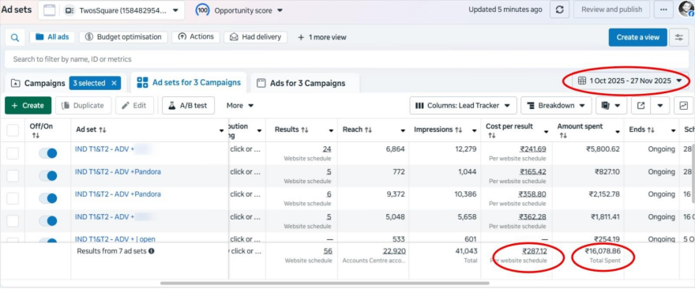695x289 pixels.
Task: Open the Amount spent column options arrow
Action: click(x=618, y=131)
